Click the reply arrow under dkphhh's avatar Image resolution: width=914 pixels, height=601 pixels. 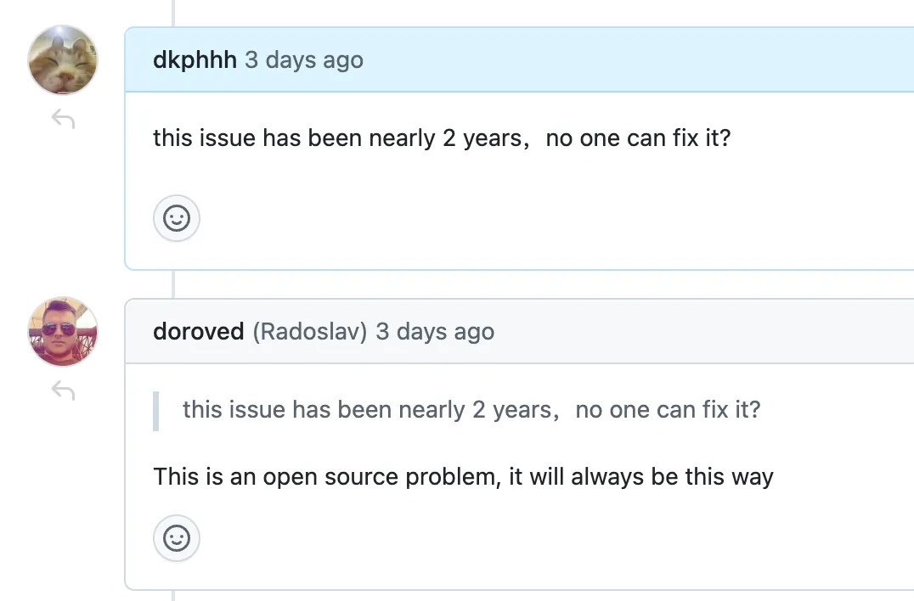pos(63,120)
